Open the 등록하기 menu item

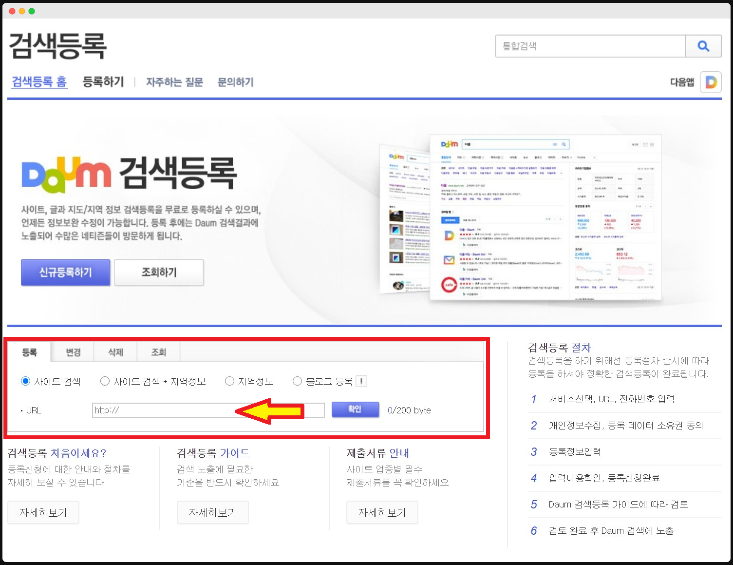103,82
